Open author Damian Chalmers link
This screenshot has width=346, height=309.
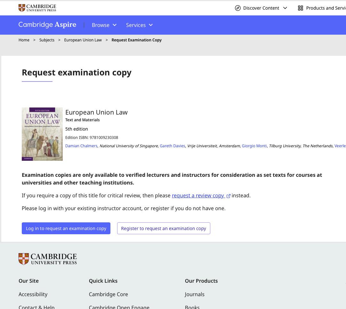click(81, 146)
